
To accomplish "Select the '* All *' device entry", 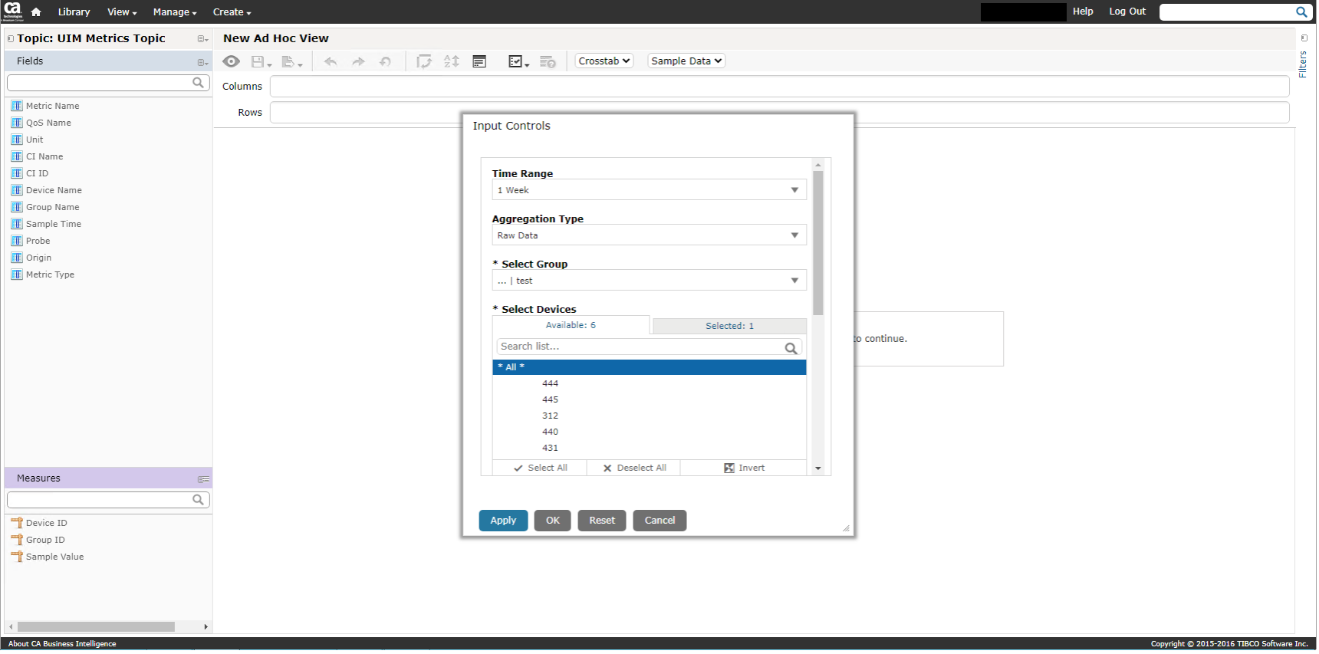I will pyautogui.click(x=648, y=367).
